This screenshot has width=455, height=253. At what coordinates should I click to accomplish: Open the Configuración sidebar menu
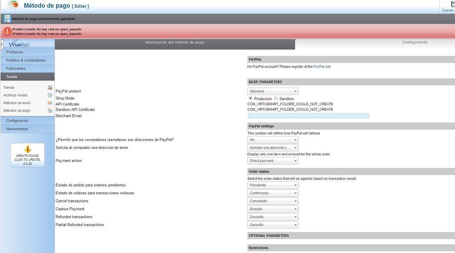click(x=28, y=121)
